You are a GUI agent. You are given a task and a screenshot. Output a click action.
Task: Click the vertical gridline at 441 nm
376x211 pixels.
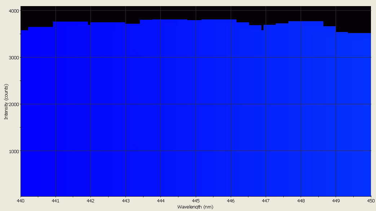[55, 108]
